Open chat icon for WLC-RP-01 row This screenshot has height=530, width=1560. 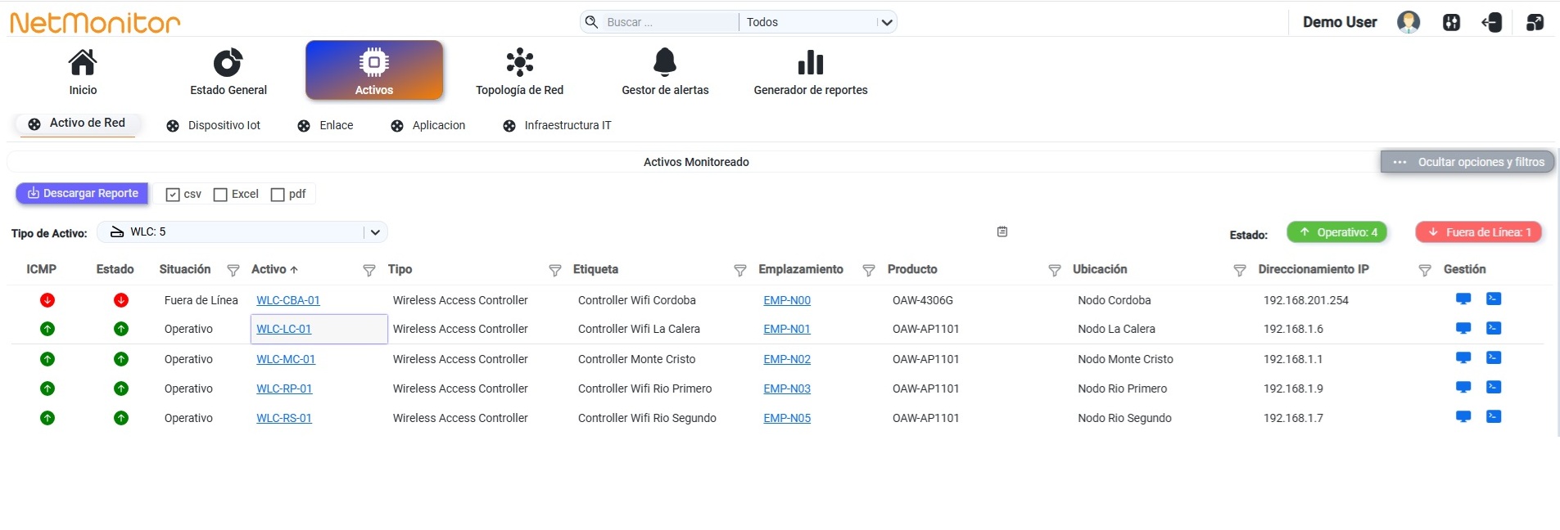tap(1463, 388)
